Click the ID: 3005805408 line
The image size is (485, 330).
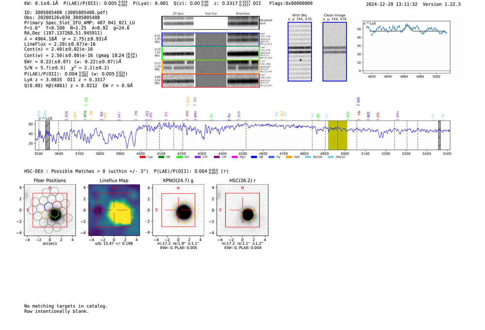coord(66,12)
